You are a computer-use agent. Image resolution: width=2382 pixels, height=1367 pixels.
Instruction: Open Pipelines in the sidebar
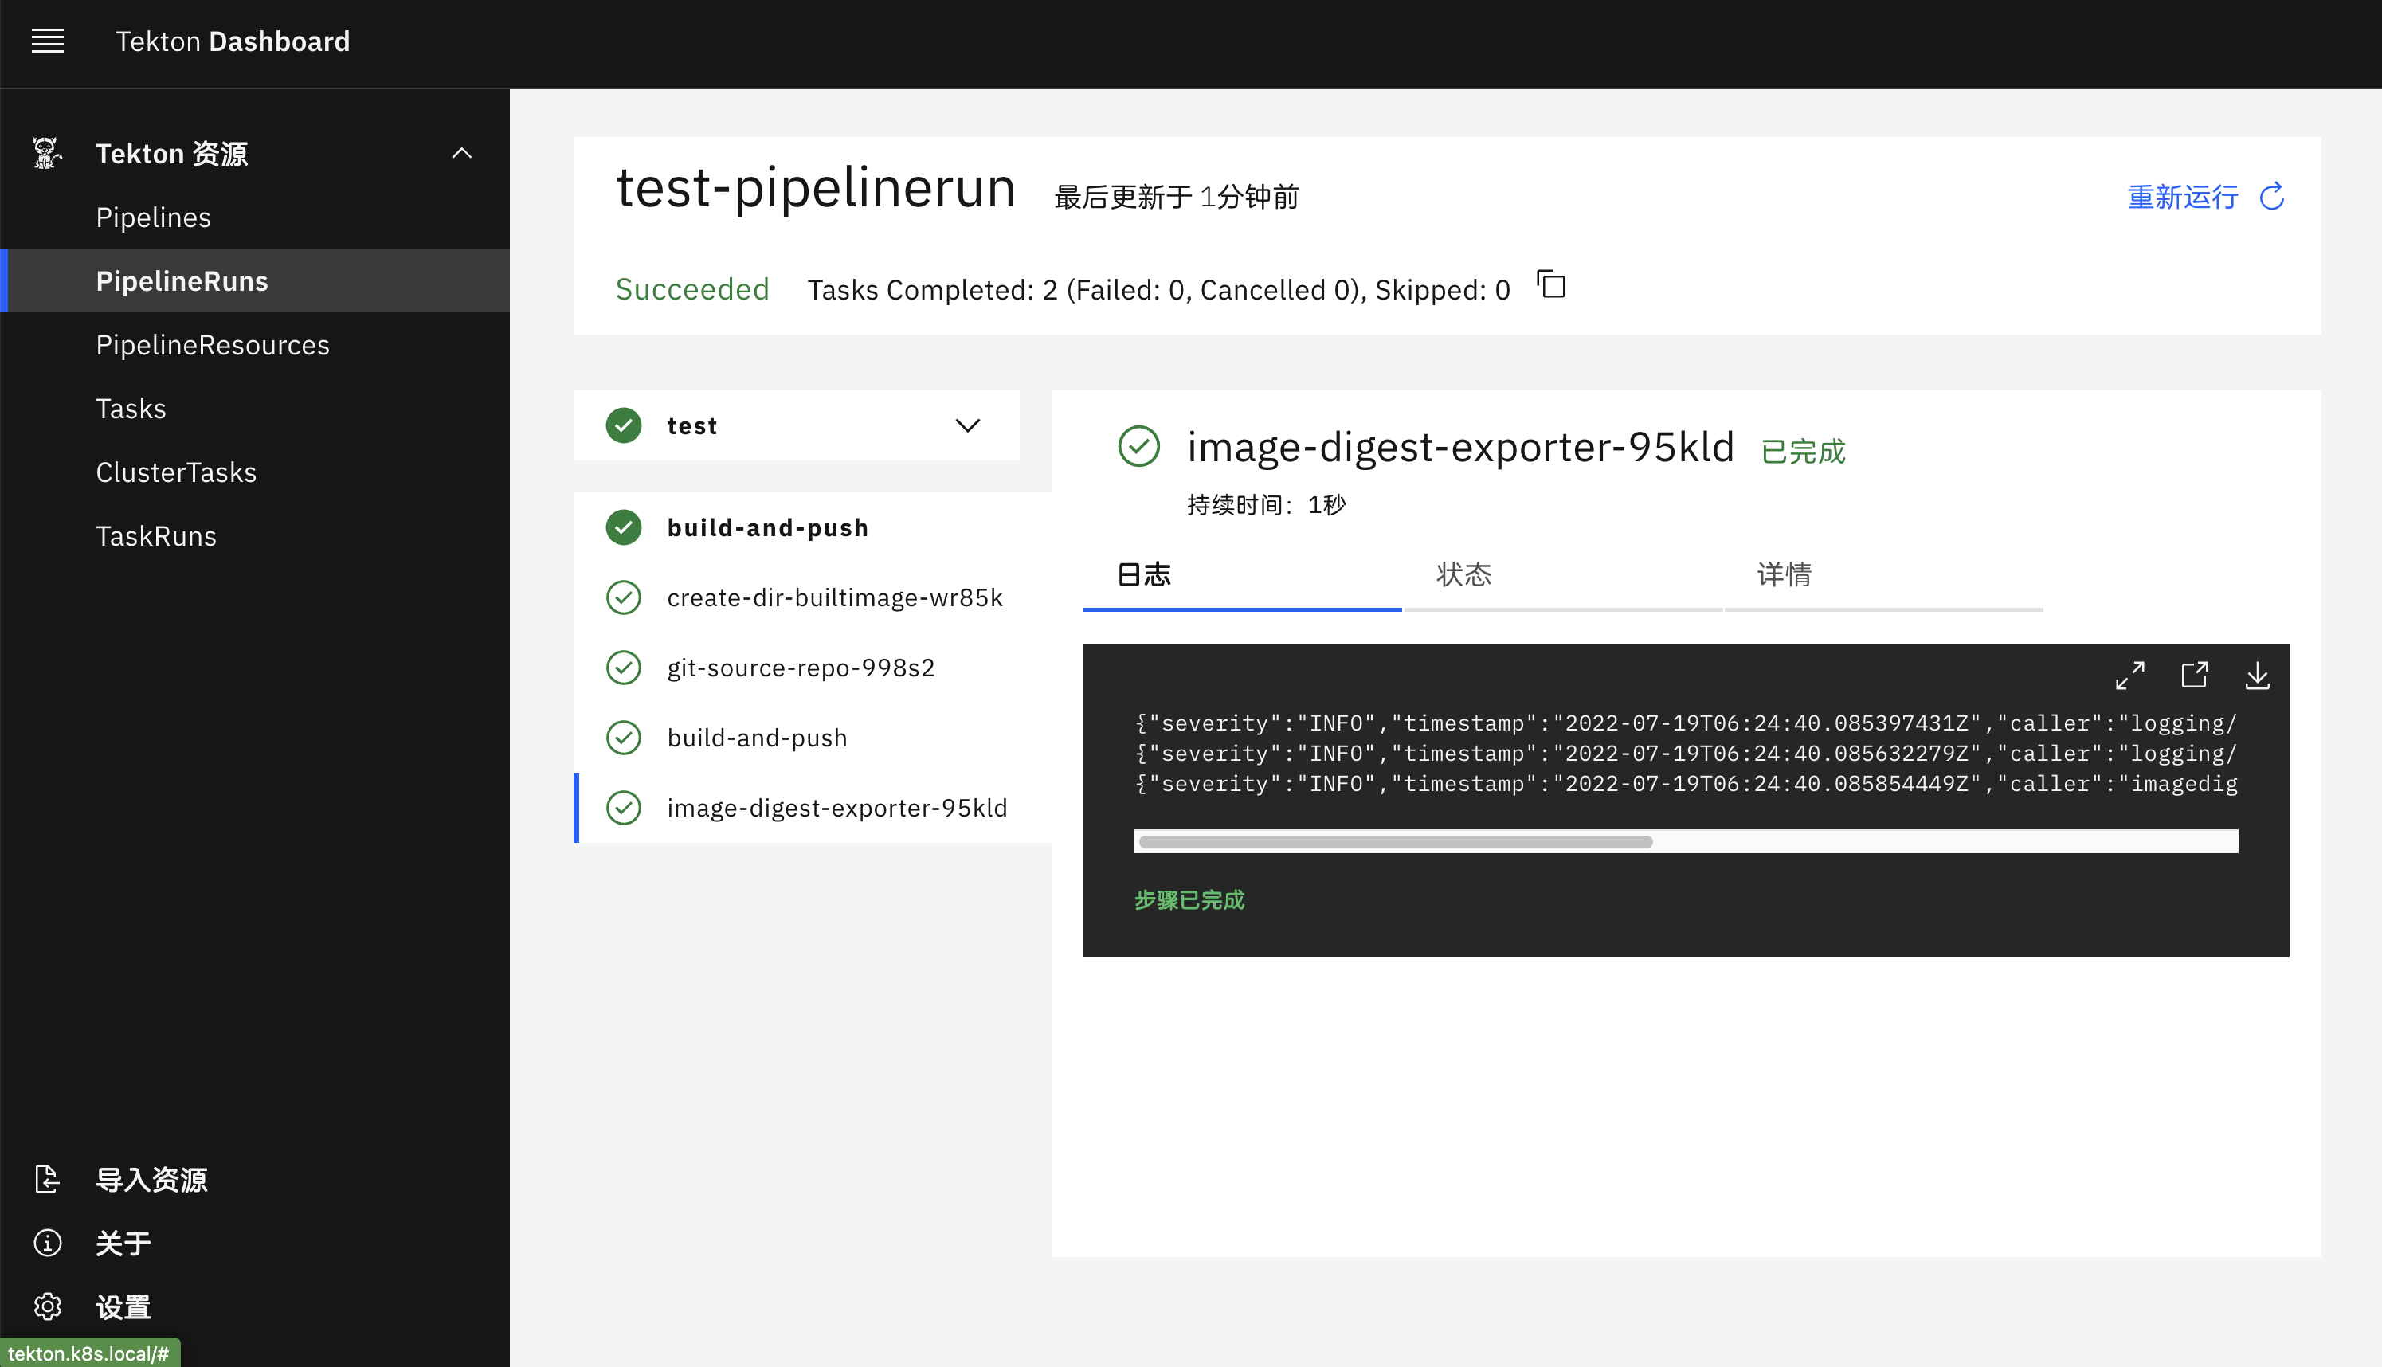[254, 217]
